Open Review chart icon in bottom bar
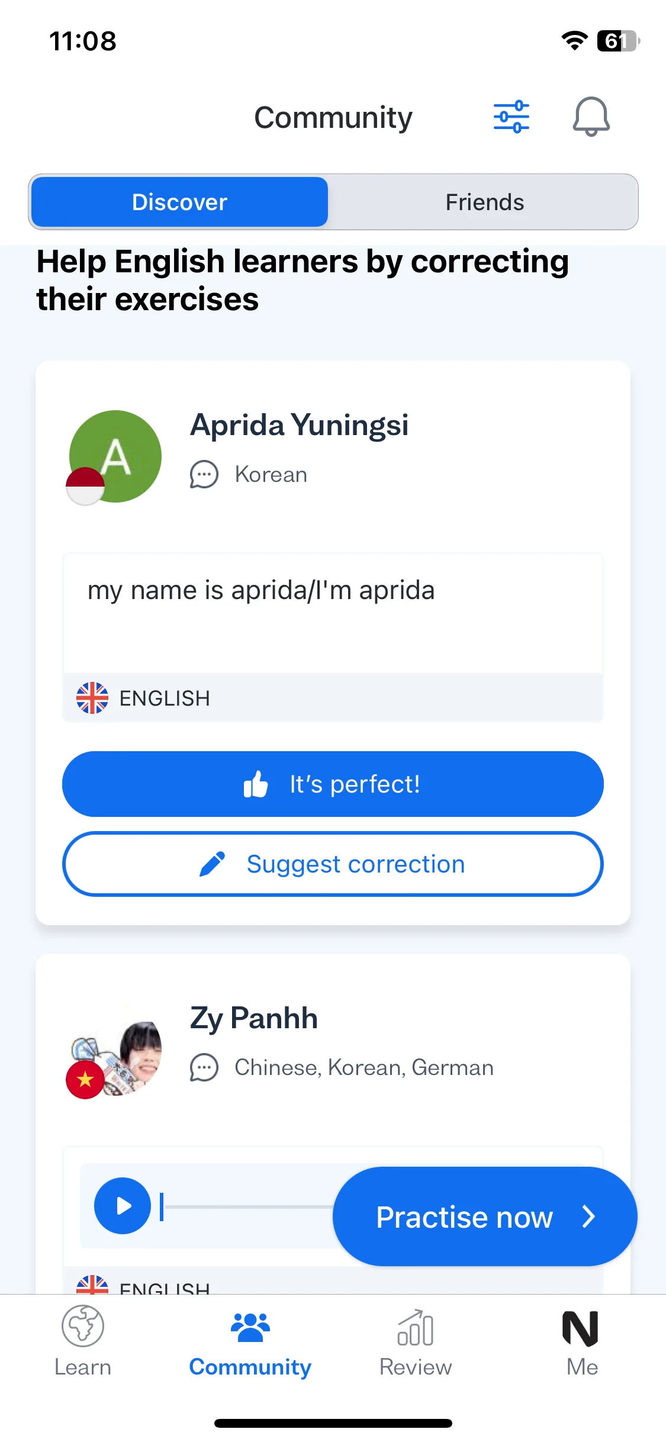666x1442 pixels. (x=416, y=1327)
